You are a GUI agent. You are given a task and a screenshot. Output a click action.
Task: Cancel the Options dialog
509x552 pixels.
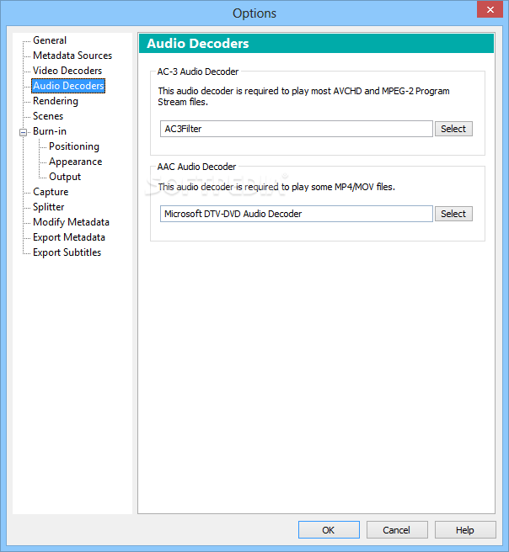[x=397, y=530]
